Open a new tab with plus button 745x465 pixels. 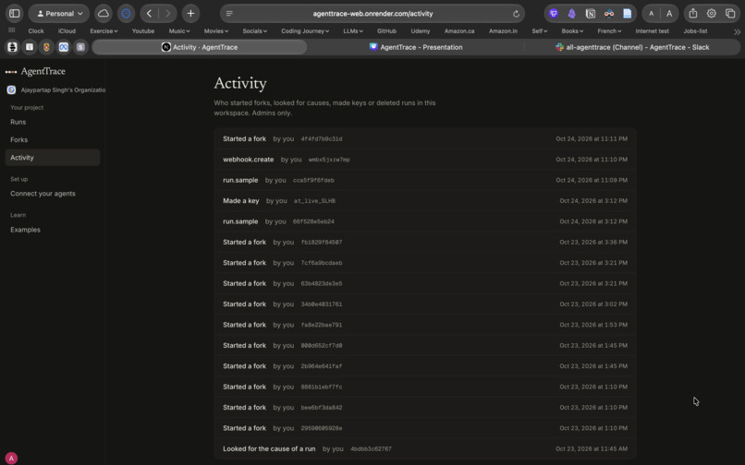click(190, 13)
